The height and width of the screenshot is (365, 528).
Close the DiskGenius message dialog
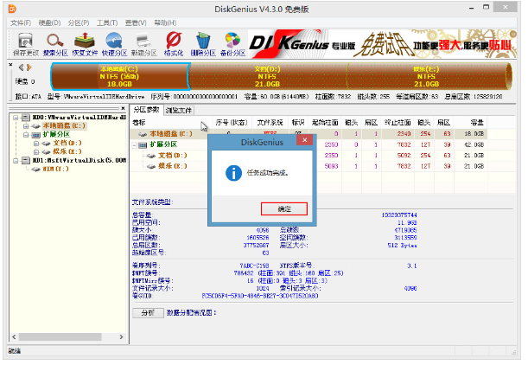304,138
